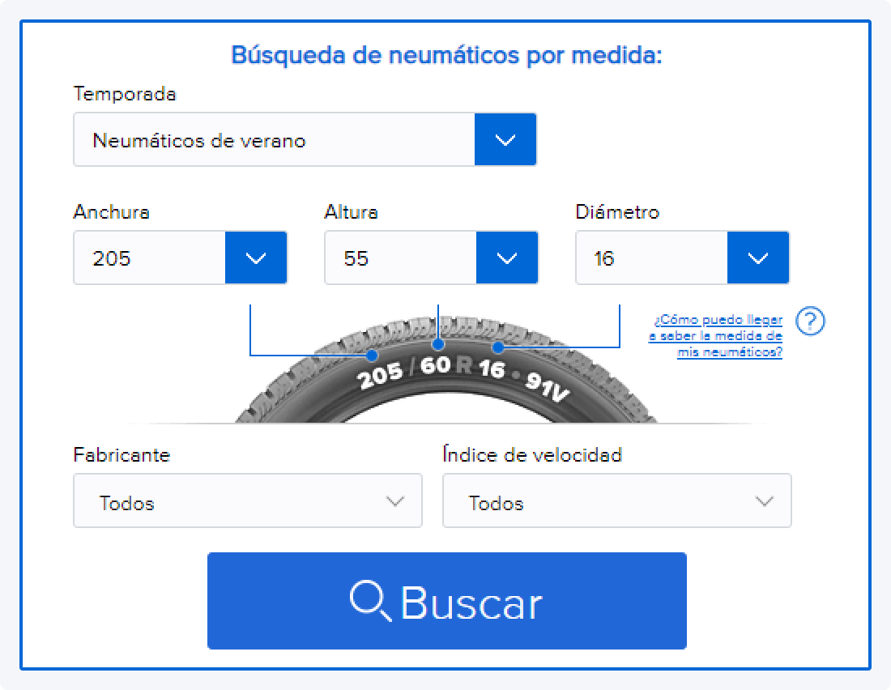Screen dimensions: 891x690
Task: Click the magnifying glass icon in Buscar
Action: pos(369,601)
